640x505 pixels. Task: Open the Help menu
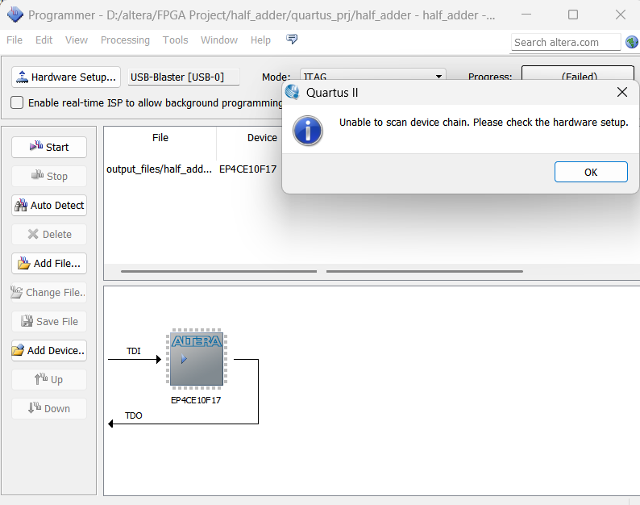[x=260, y=40]
